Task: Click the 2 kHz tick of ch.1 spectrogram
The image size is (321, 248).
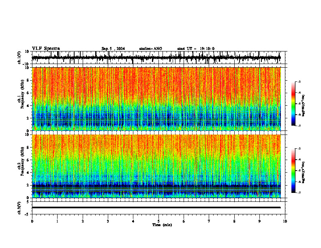Action: pos(28,118)
